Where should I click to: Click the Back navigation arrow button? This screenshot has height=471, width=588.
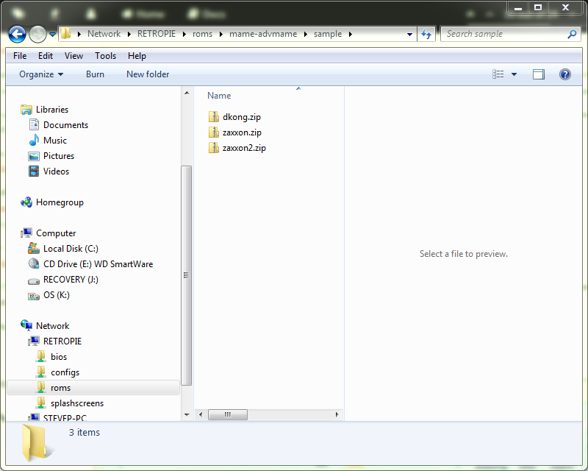pos(18,34)
